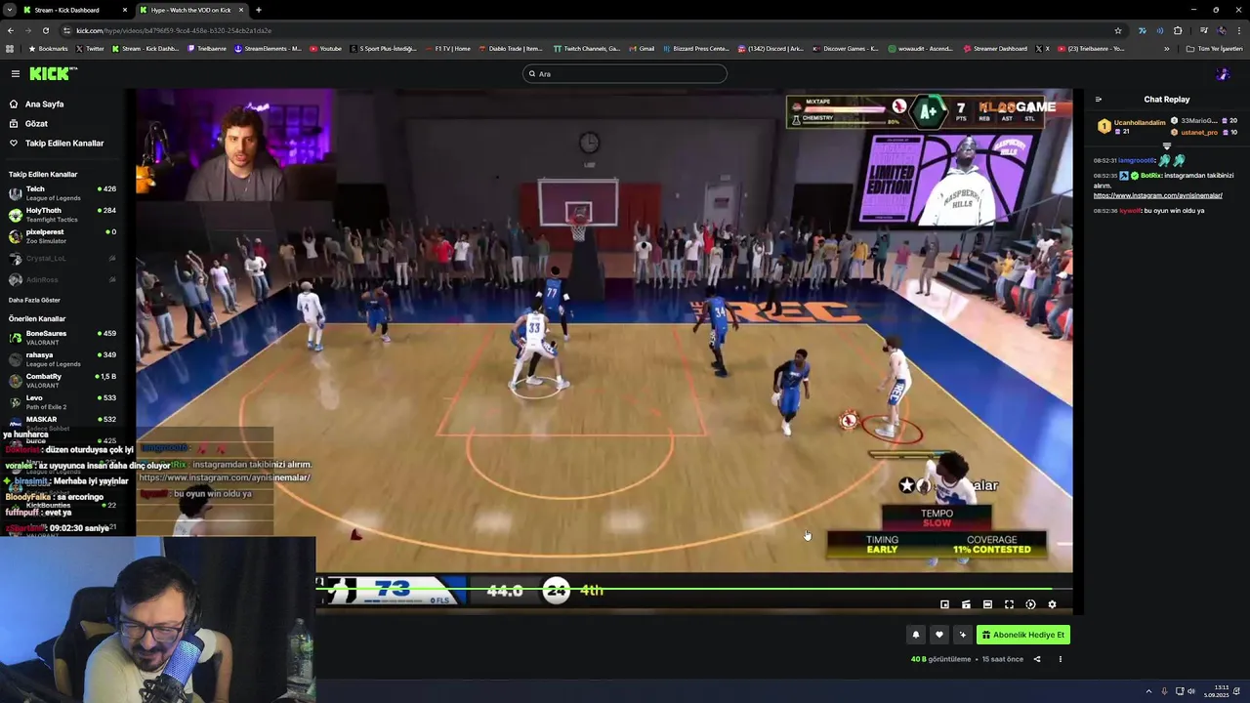Expand Daha Fazla Göster in sidebar

(x=34, y=300)
